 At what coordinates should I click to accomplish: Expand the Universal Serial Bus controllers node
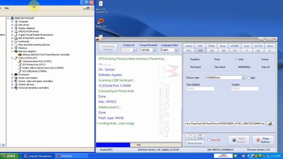click(x=12, y=88)
